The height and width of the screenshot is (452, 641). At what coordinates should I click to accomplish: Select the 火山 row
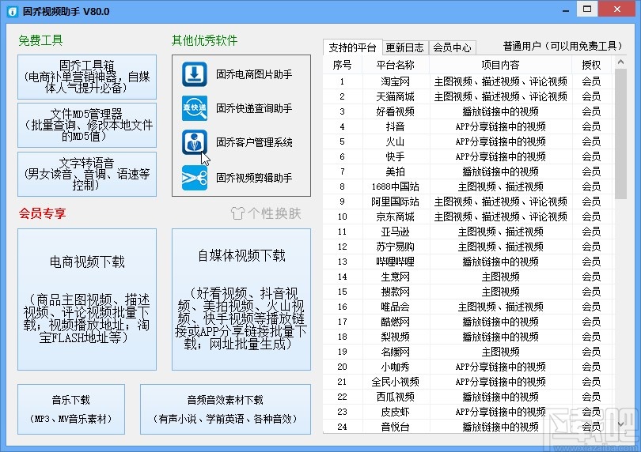click(468, 141)
